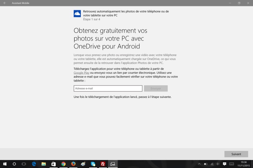
Task: Open Skype from taskbar
Action: coord(93,164)
